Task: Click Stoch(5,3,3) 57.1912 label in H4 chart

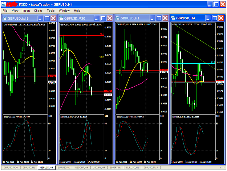Action: 186,117
